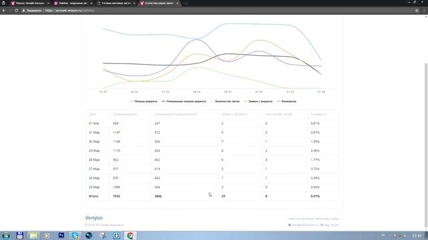Open the Skype contact link in footer
Image resolution: width=428 pixels, height=240 pixels.
[x=330, y=225]
